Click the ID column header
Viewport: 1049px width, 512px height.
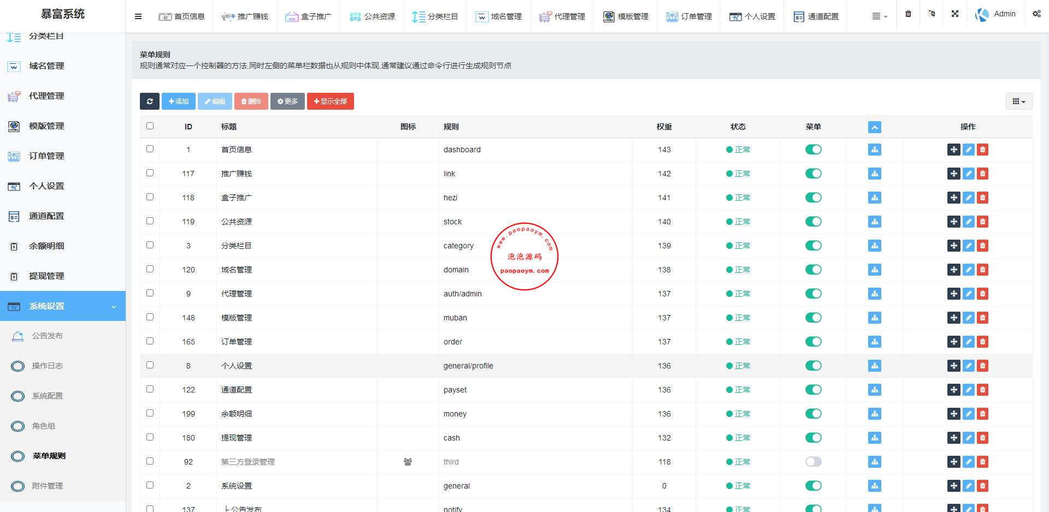(x=188, y=127)
